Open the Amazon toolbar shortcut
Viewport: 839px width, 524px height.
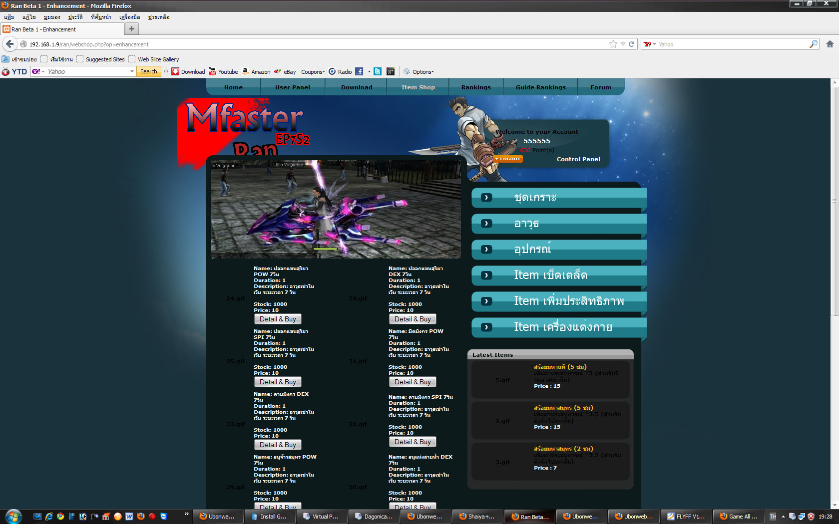tap(256, 71)
